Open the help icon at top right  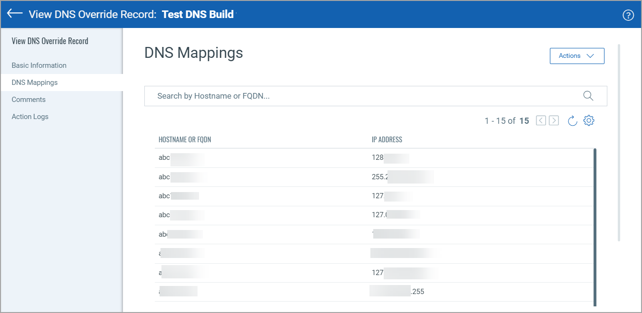tap(628, 15)
